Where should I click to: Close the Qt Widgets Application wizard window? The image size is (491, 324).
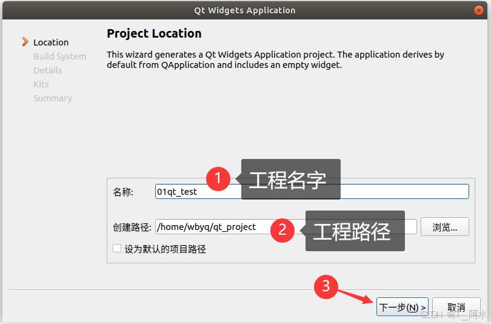(x=478, y=10)
